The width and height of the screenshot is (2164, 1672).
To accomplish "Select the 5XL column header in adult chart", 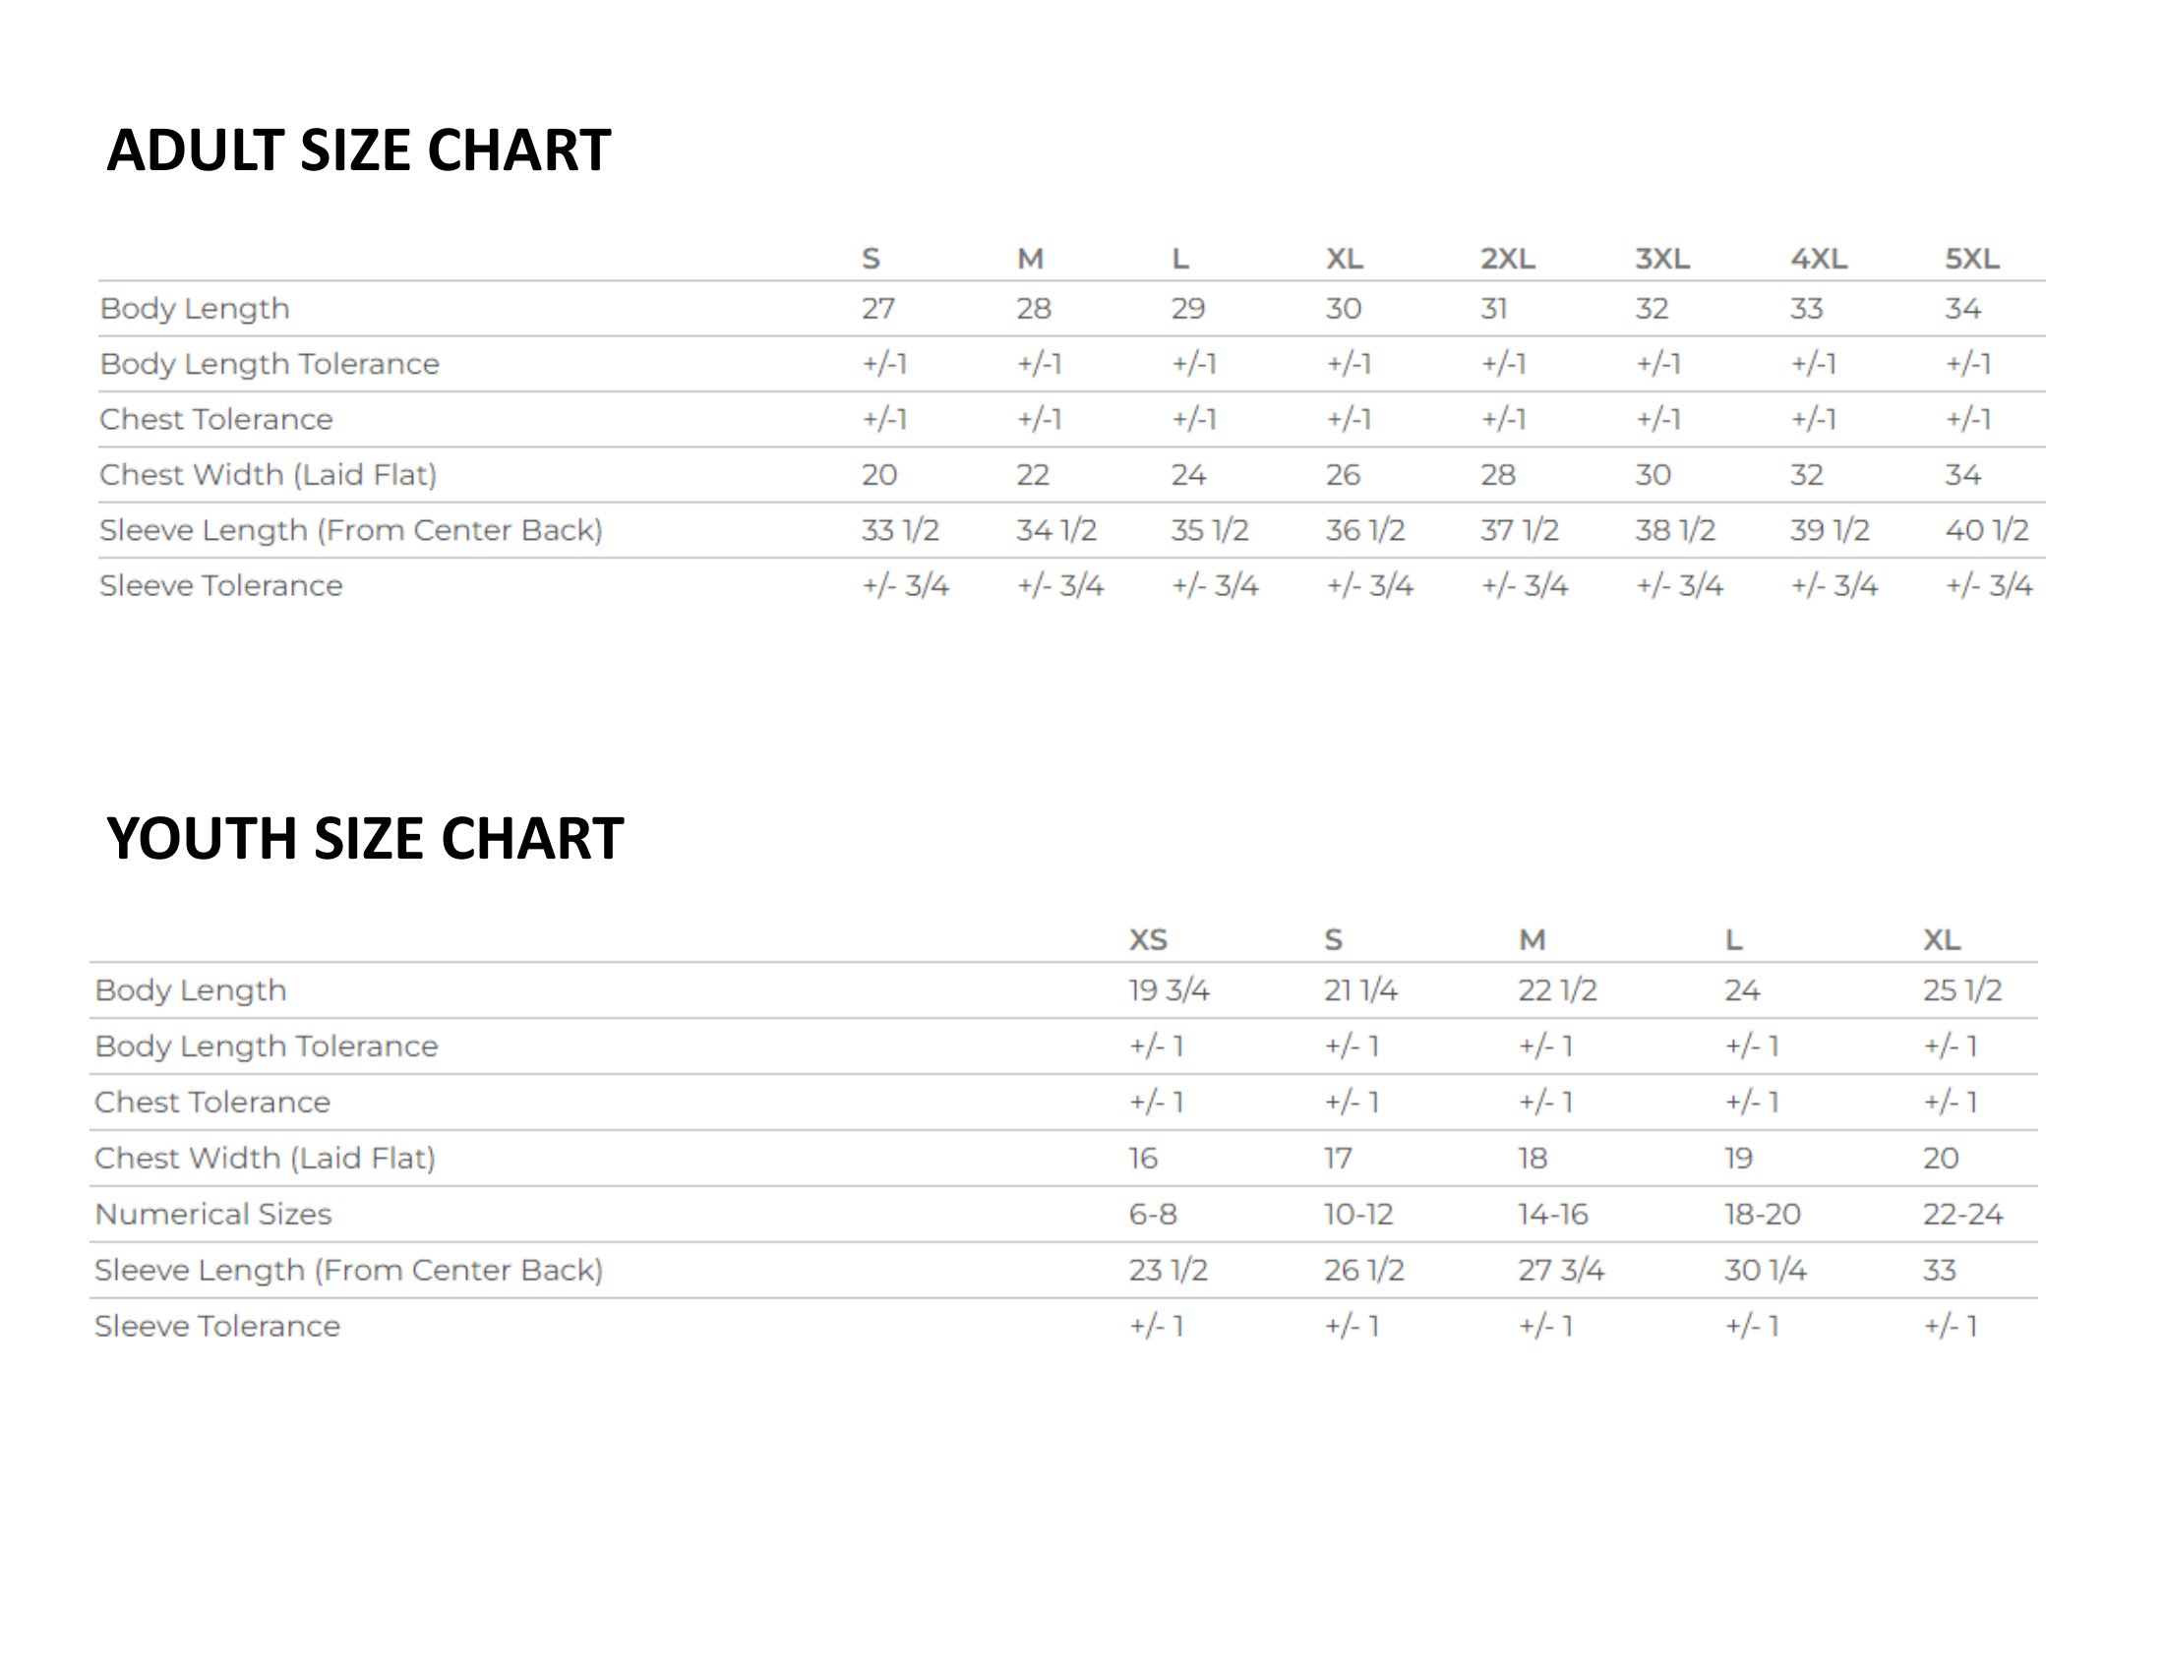I will pos(1972,259).
